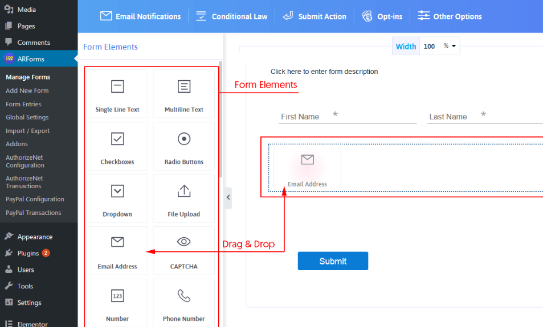The height and width of the screenshot is (327, 543).
Task: Collapse the Form Elements panel chevron
Action: (228, 198)
